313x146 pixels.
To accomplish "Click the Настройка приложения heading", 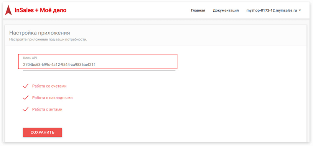I will (40, 33).
